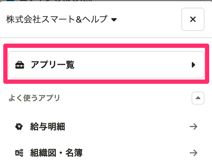The width and height of the screenshot is (212, 167).
Task: Open the 給与明細 menu item
Action: click(106, 126)
